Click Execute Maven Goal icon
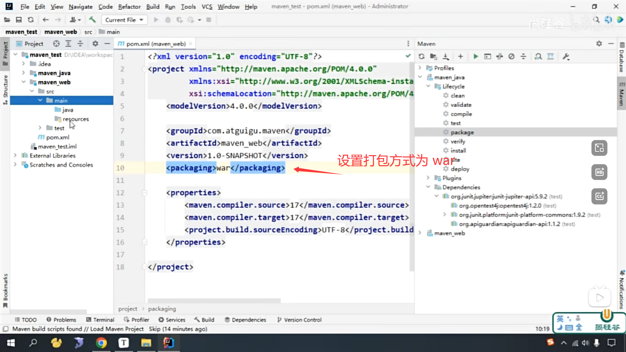 487,57
